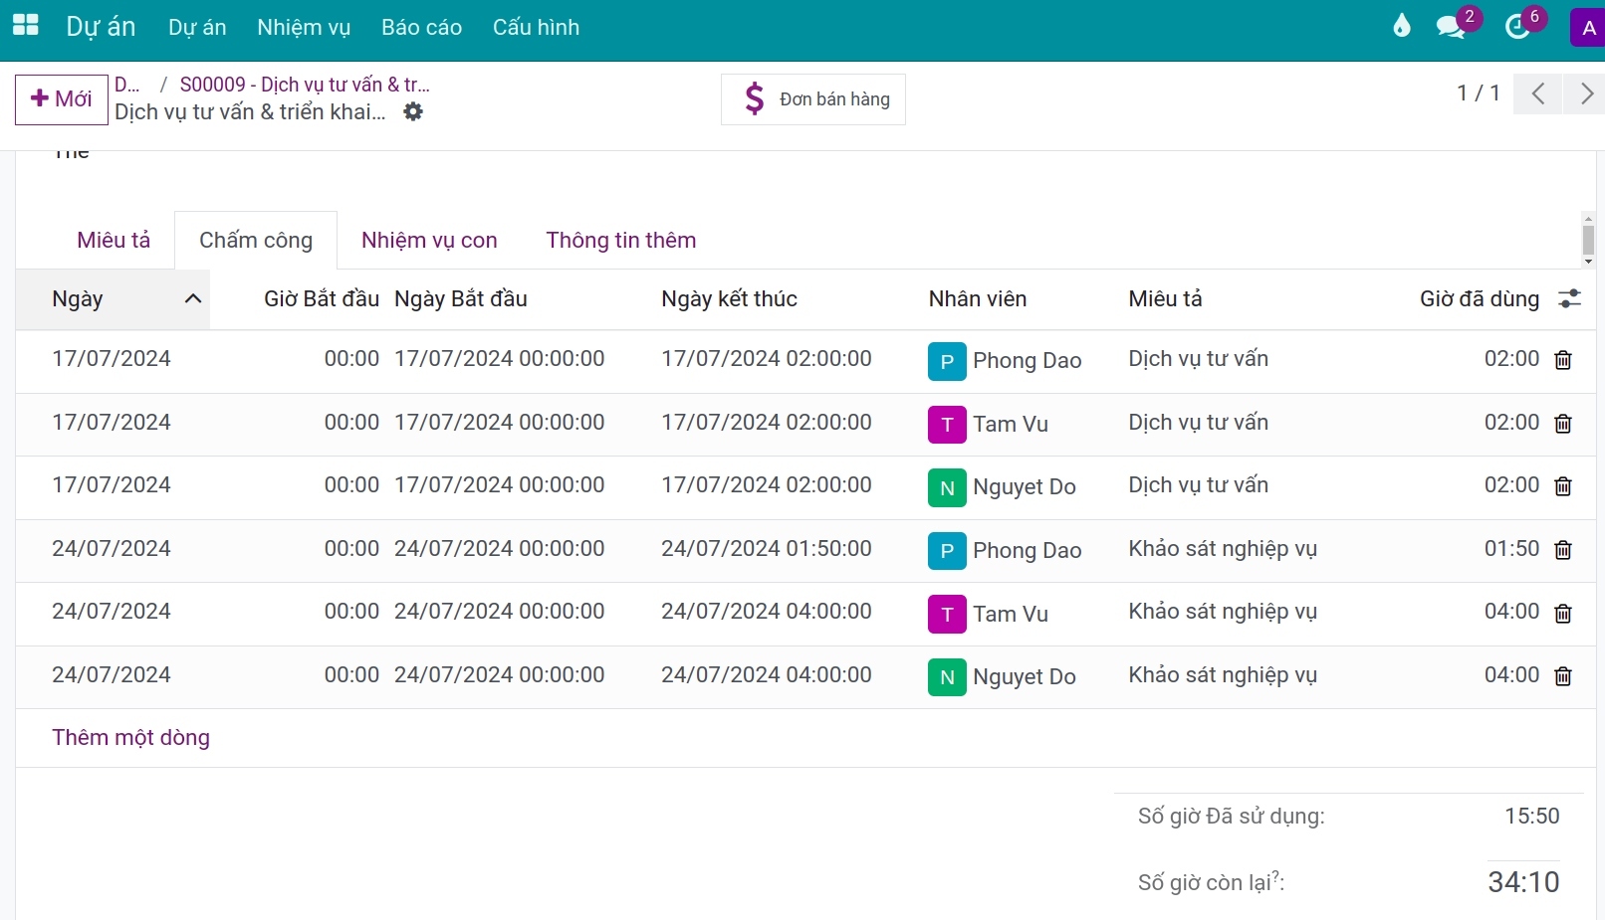The height and width of the screenshot is (920, 1605).
Task: Click the Số giờ còn lại value 34:10
Action: (1523, 882)
